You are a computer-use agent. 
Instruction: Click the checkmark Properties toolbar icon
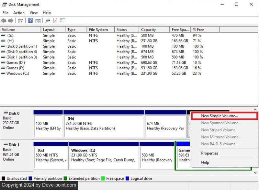click(x=55, y=21)
